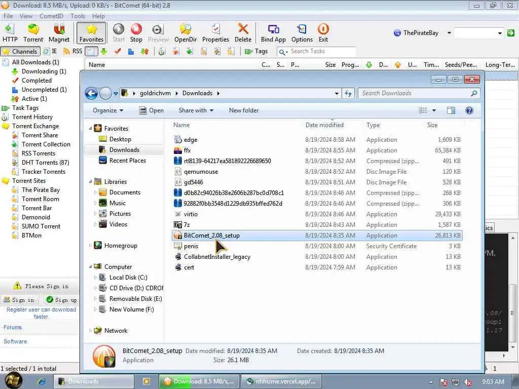Viewport: 519px width, 389px height.
Task: Open the address bar history dropdown in Explorer
Action: pos(337,93)
